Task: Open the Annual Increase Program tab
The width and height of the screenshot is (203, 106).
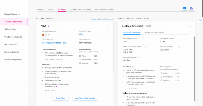Action: click(154, 33)
